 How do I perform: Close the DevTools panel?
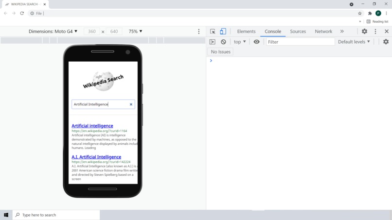[387, 32]
